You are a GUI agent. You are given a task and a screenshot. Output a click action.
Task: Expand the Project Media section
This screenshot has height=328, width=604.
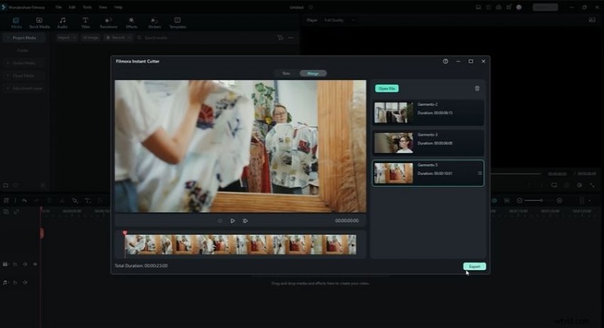23,38
